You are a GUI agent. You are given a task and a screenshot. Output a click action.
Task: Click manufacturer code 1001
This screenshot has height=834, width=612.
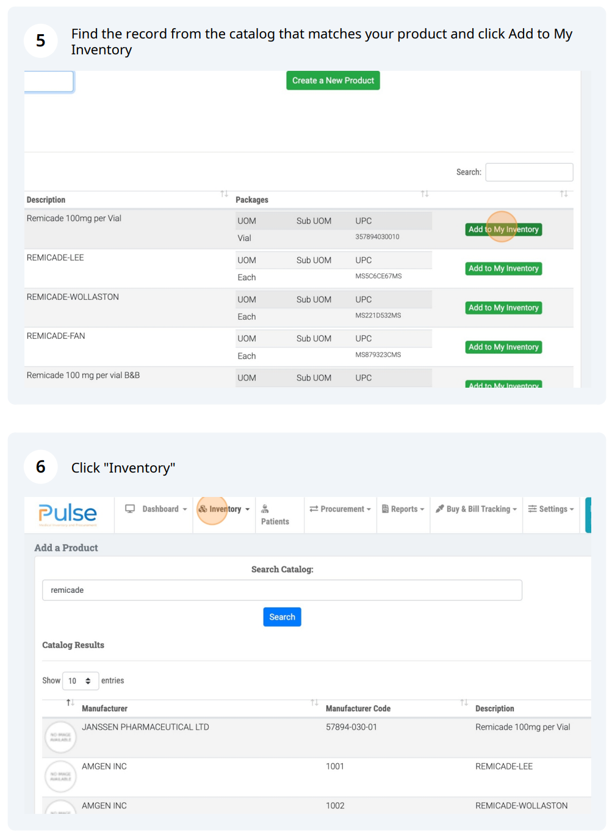point(335,766)
